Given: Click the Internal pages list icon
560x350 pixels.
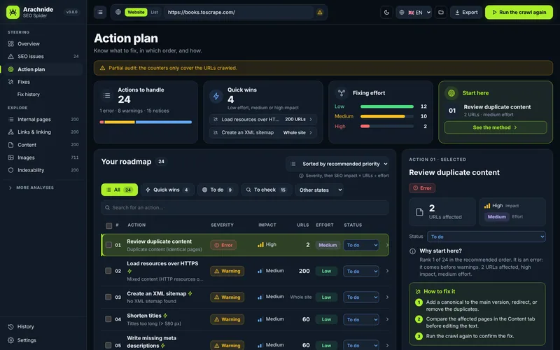Looking at the screenshot, I should click(x=10, y=119).
